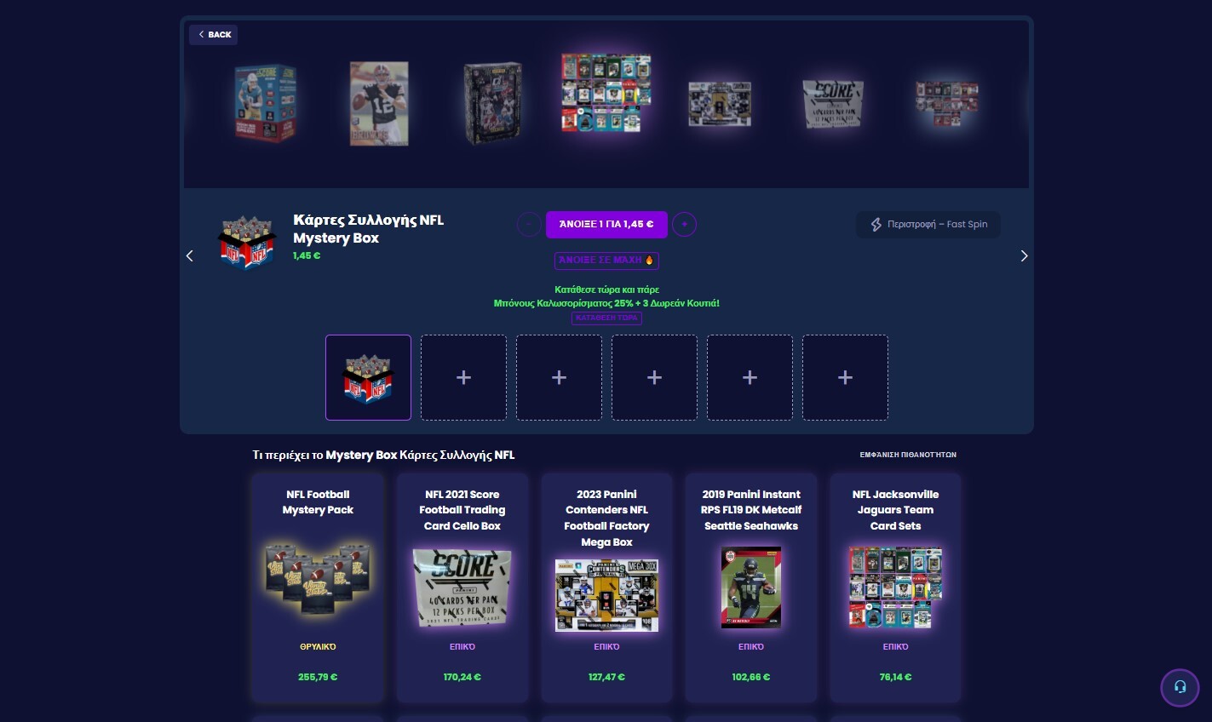Click the ΚΑΤΑΘΕΣΗ ΤΩΡΑ deposit link
The height and width of the screenshot is (722, 1212).
[x=606, y=318]
